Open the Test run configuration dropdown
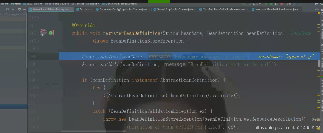This screenshot has height=133, width=323. [x=255, y=4]
